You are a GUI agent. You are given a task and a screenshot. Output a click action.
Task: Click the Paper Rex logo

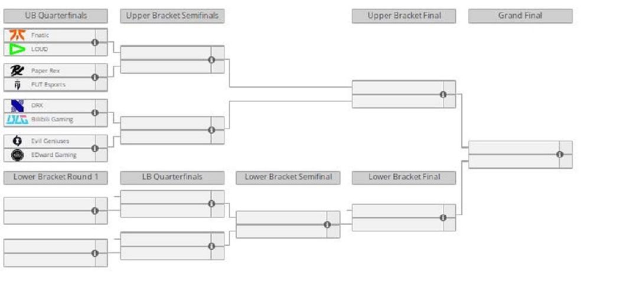[x=17, y=71]
